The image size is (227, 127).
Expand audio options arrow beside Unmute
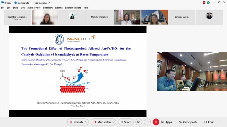[x=86, y=122]
